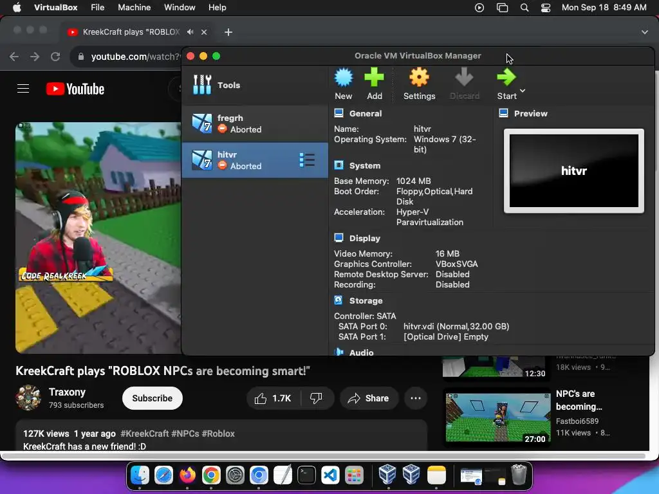
Task: Open the Apple menu
Action: pyautogui.click(x=17, y=8)
